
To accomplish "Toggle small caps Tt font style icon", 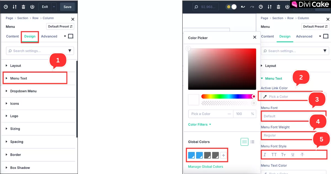I will pyautogui.click(x=283, y=155).
